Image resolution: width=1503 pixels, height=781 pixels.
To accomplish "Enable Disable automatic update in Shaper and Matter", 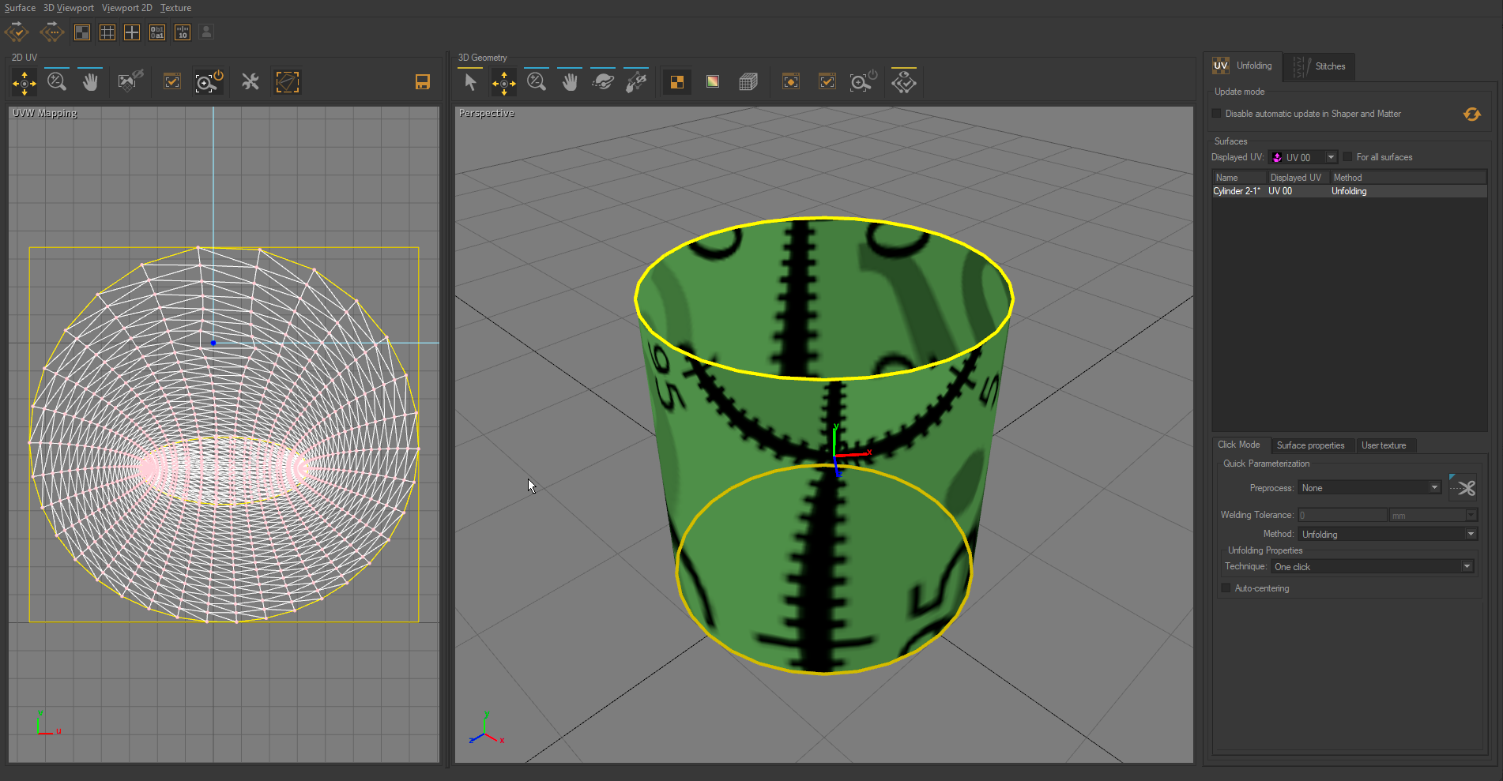I will click(x=1215, y=113).
